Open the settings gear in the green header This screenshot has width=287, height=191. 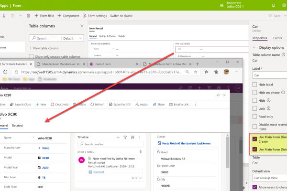[284, 5]
